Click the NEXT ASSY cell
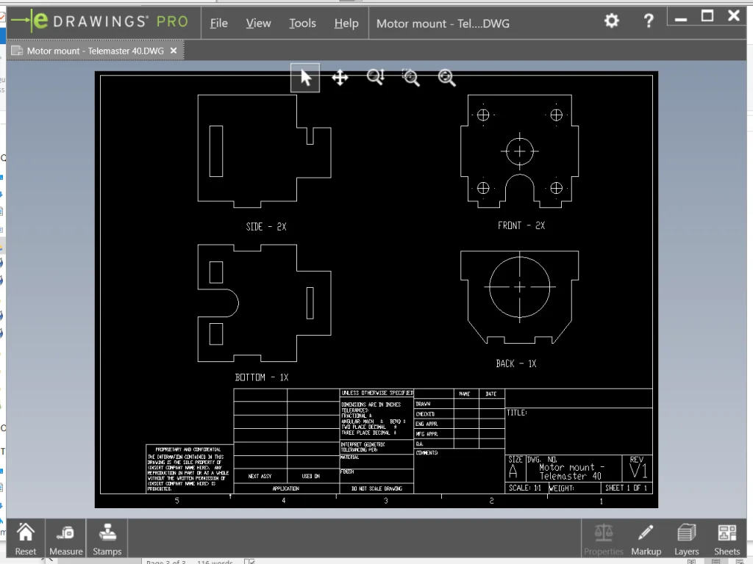Viewport: 753px width, 564px height. [260, 476]
